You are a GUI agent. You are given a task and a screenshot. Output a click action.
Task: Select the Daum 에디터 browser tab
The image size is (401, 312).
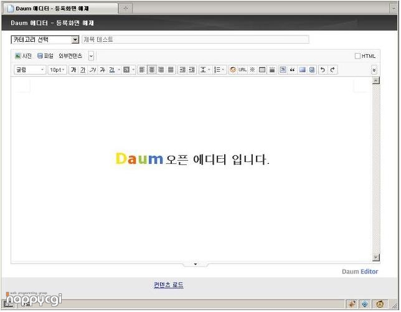62,9
